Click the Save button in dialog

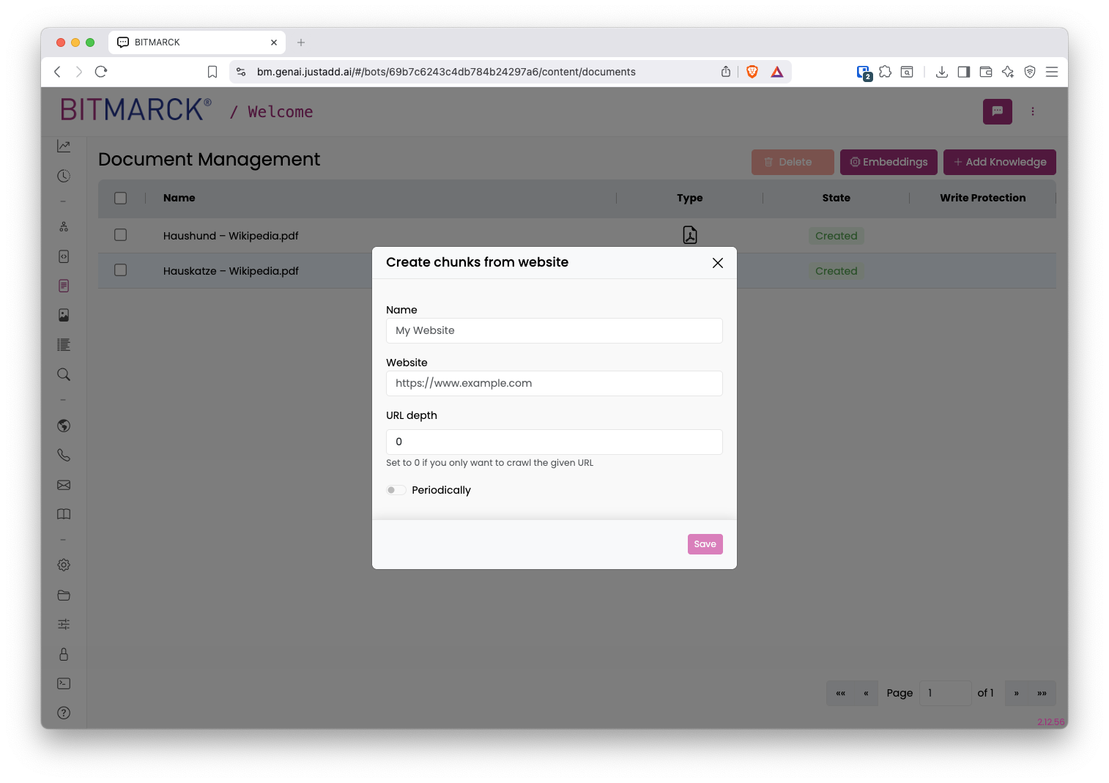tap(705, 544)
